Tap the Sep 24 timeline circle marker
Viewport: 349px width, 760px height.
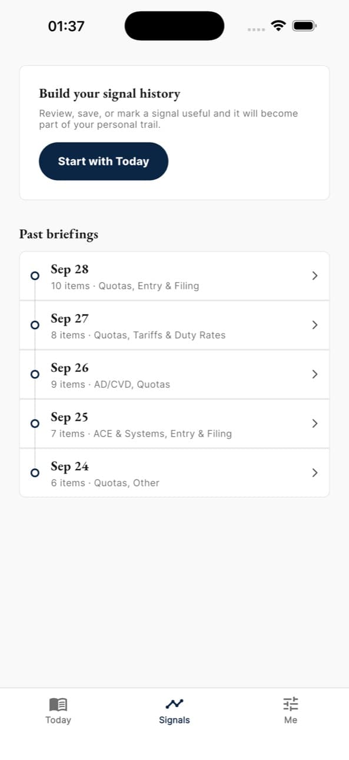[35, 472]
